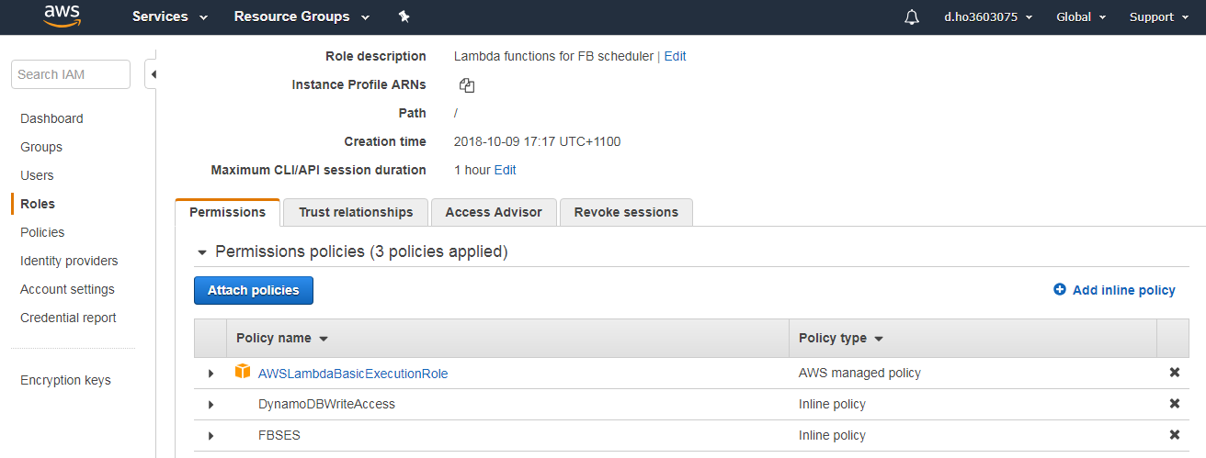1206x458 pixels.
Task: Expand the DynamoDBWriteAccess row
Action: point(210,405)
